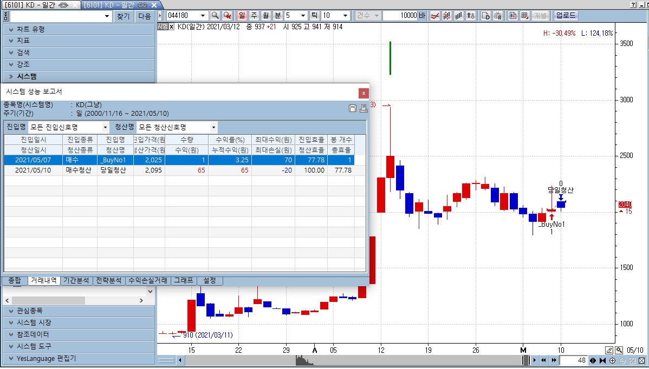Toggle monthly (월) period button

click(x=265, y=16)
